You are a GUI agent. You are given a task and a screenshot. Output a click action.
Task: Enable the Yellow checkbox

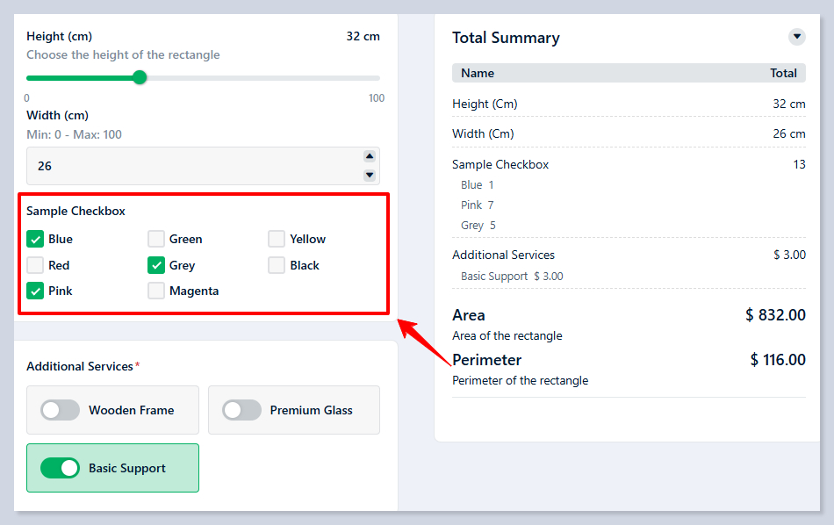point(277,239)
